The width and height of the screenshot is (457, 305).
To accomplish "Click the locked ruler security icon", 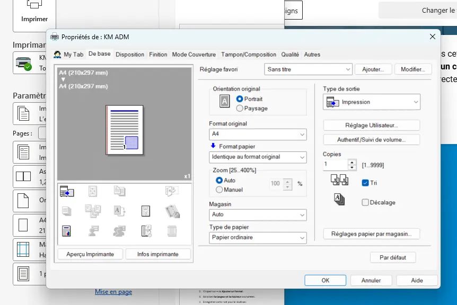I will pos(171,211).
